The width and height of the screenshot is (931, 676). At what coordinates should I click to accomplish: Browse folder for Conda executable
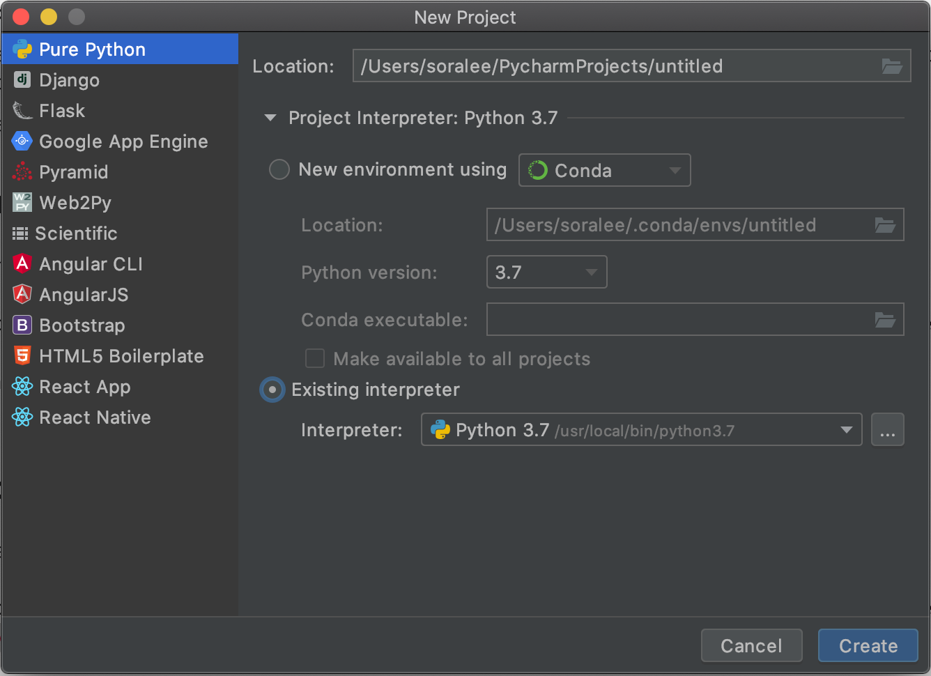(x=885, y=320)
